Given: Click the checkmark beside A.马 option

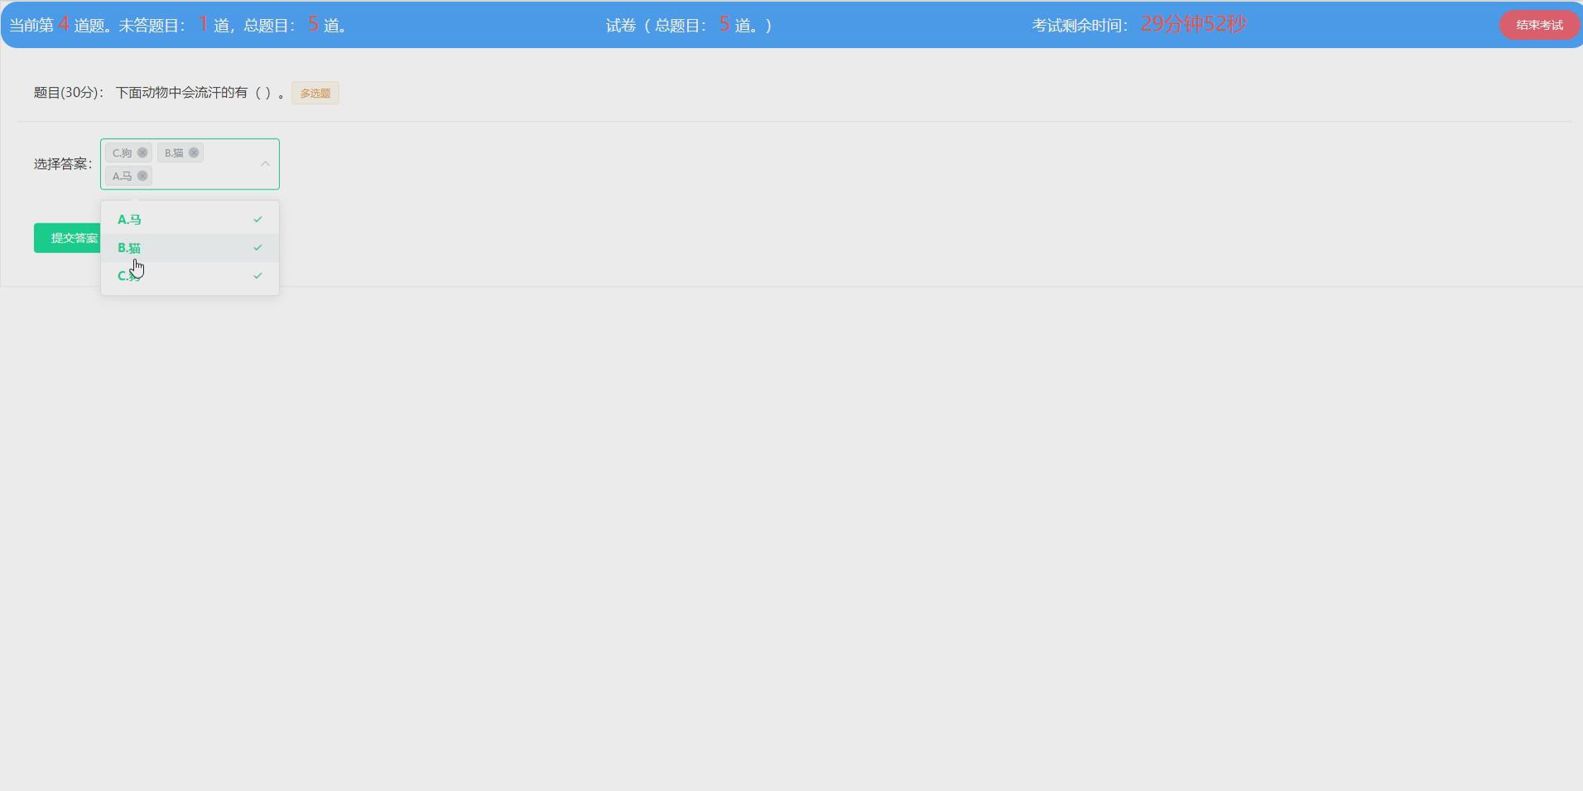Looking at the screenshot, I should tap(257, 218).
